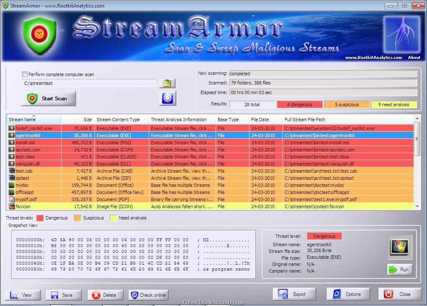Viewport: 427px width, 306px height.
Task: Click the red X icon on Delete
Action: click(x=96, y=295)
